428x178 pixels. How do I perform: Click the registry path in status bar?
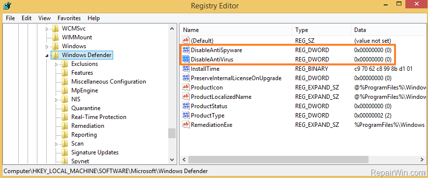click(x=105, y=171)
